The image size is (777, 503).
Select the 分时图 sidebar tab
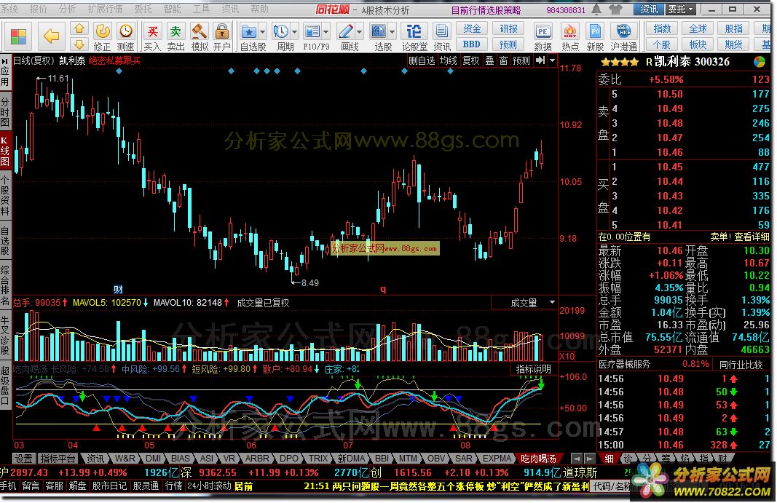(x=5, y=113)
